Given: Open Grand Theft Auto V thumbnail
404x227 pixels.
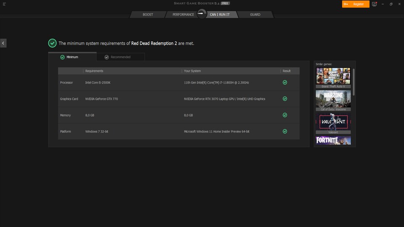Looking at the screenshot, I should tap(333, 76).
